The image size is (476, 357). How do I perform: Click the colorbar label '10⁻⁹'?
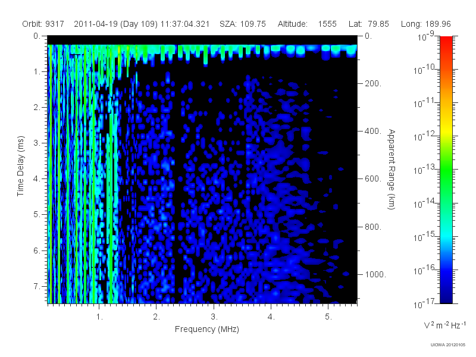tap(426, 36)
